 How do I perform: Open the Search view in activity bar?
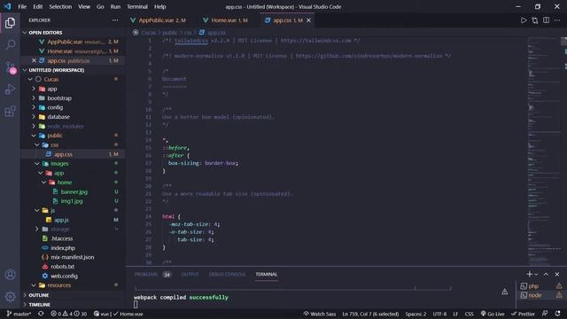pos(10,45)
